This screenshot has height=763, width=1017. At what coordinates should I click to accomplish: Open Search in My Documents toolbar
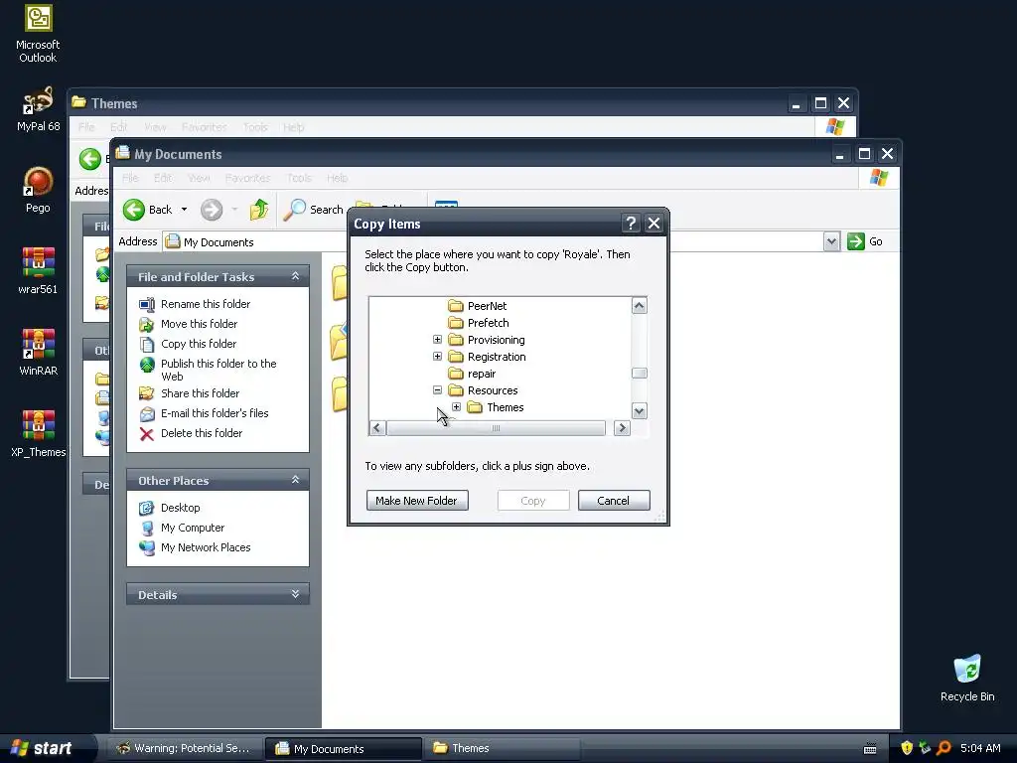point(314,210)
